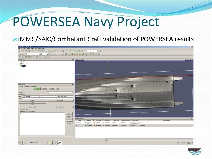Select the Clip filter icon

pos(26,57)
